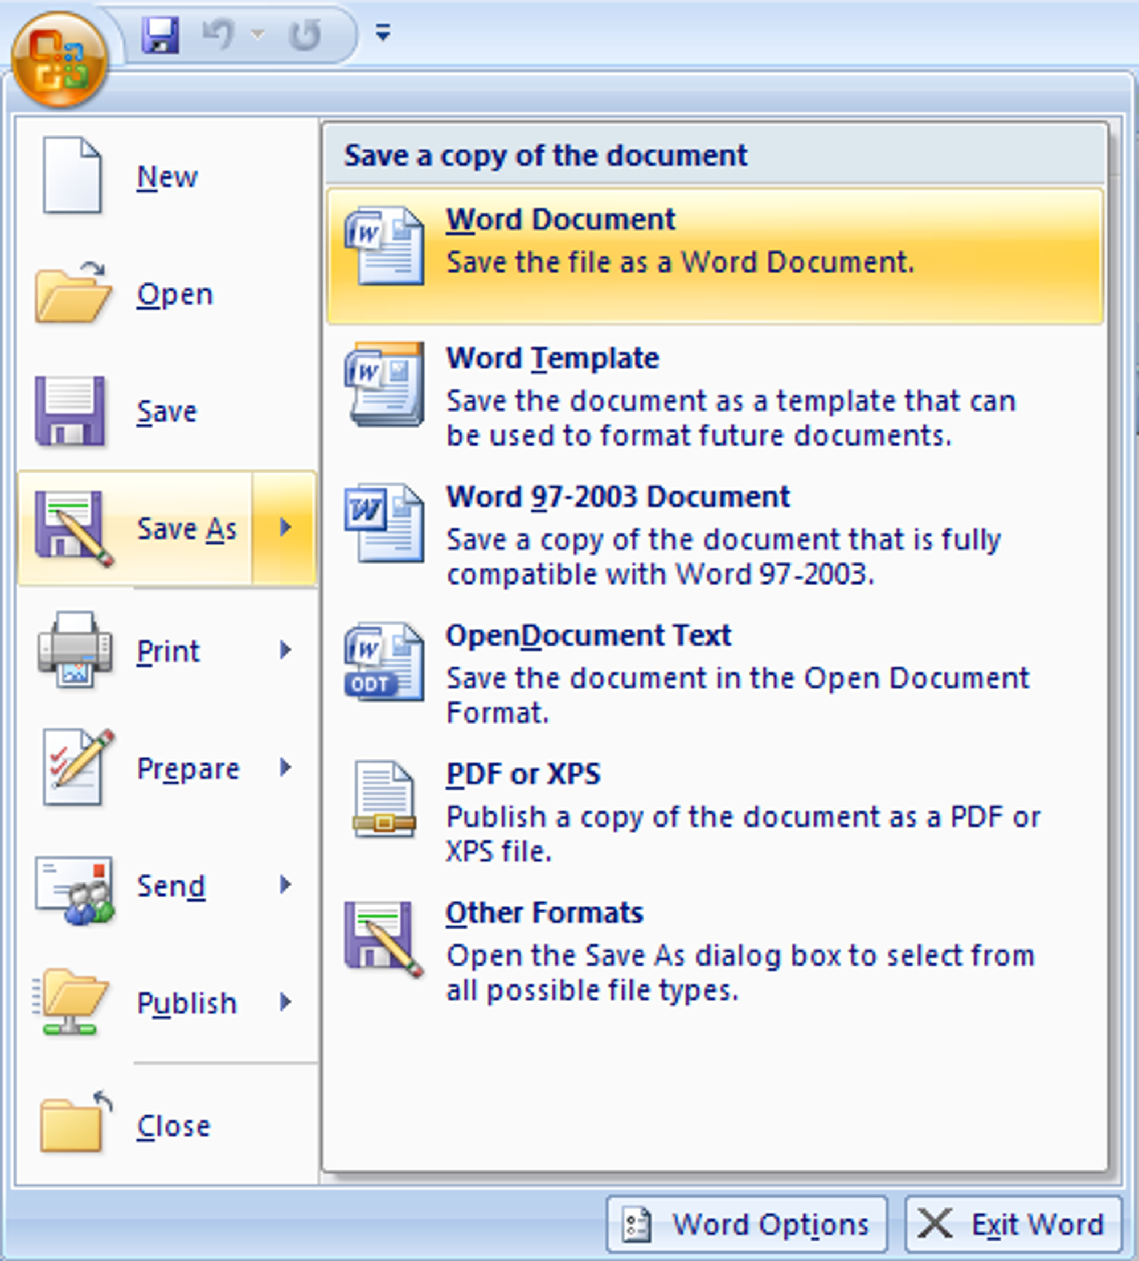Click the Other Formats floppy pencil icon

[x=384, y=939]
